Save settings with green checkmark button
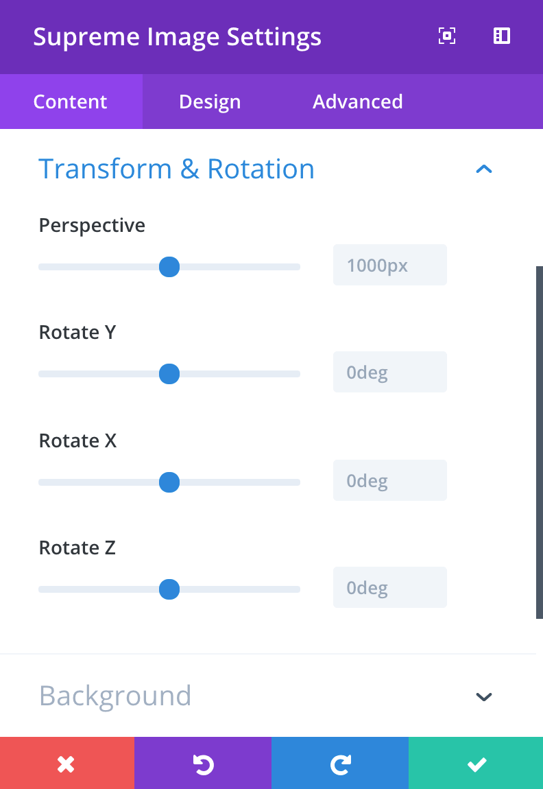543x789 pixels. pos(476,764)
